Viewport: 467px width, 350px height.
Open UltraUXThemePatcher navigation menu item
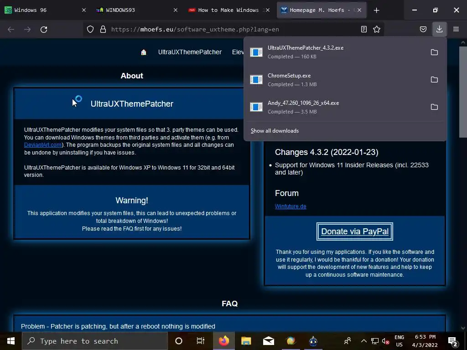[190, 52]
